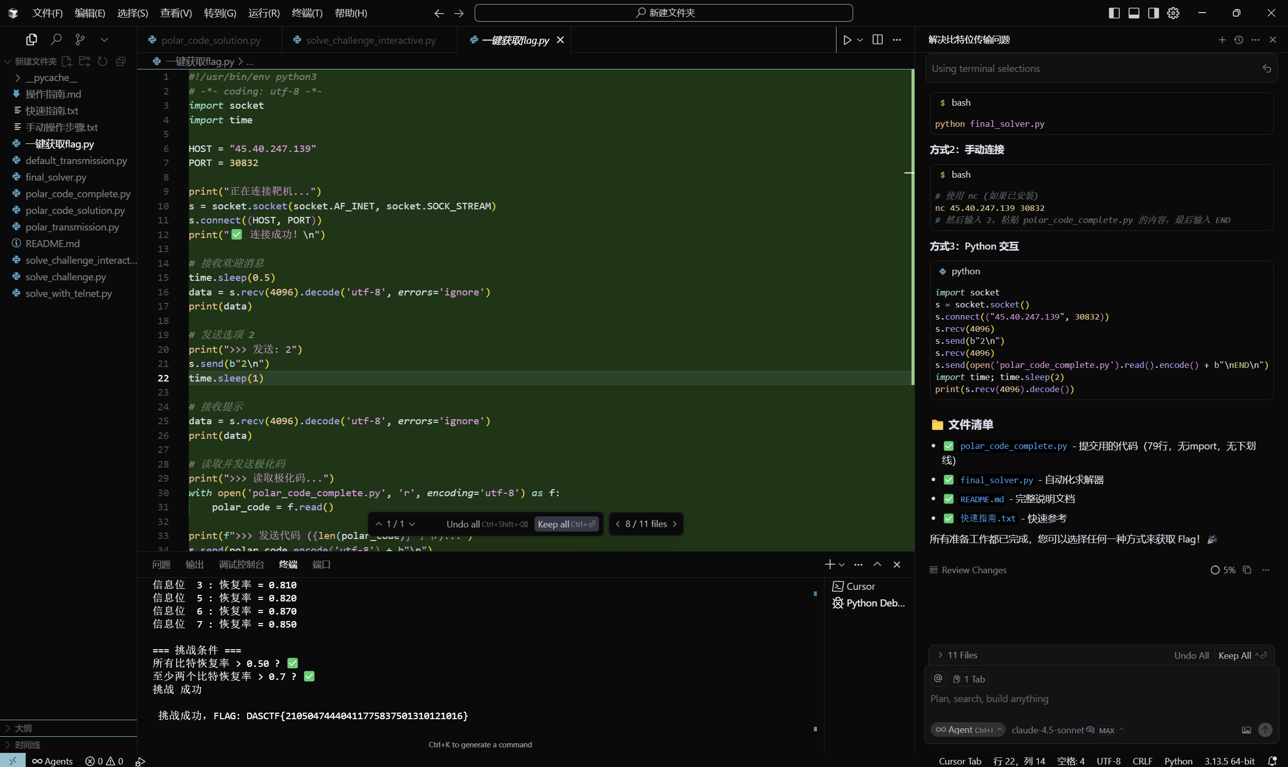The width and height of the screenshot is (1288, 767).
Task: Switch to the 输出 panel tab
Action: (x=194, y=564)
